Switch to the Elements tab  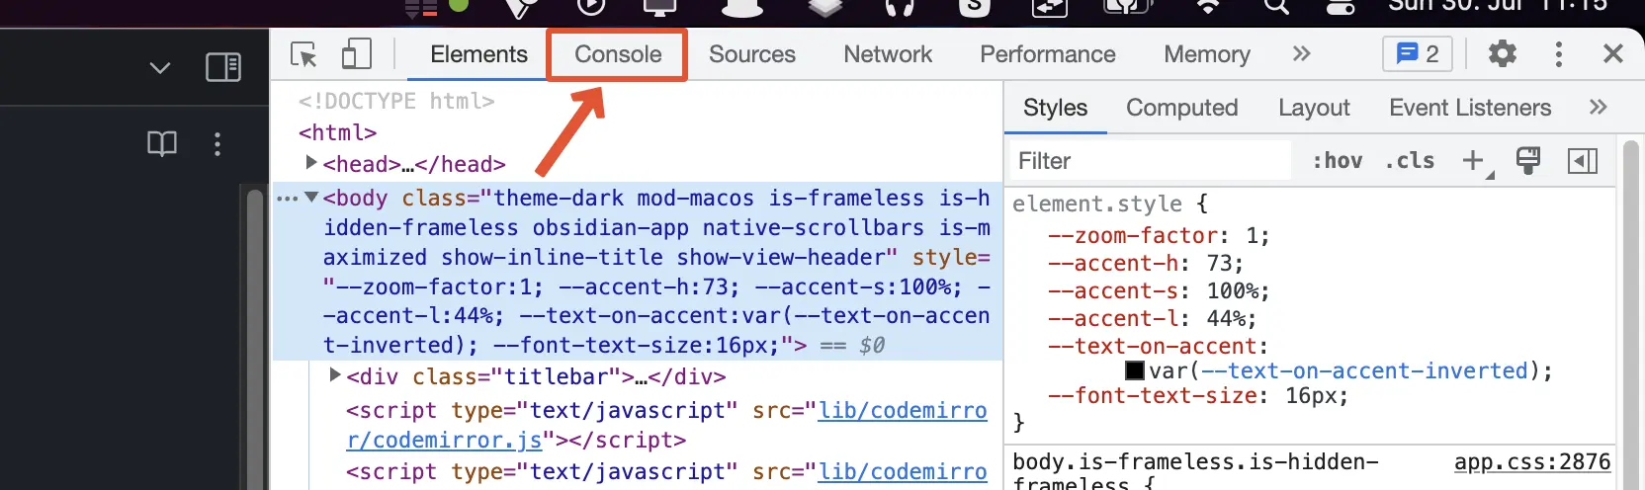coord(478,54)
